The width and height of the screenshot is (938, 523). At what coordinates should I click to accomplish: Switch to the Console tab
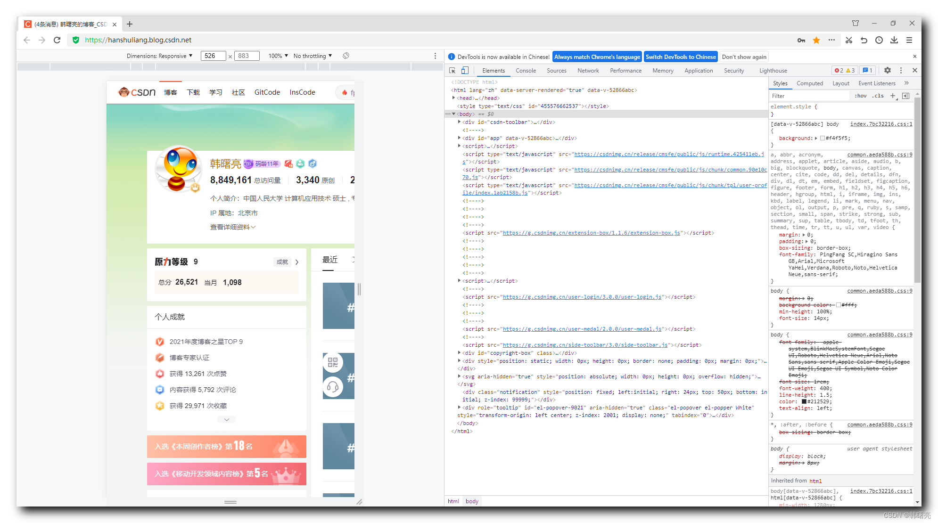tap(526, 71)
